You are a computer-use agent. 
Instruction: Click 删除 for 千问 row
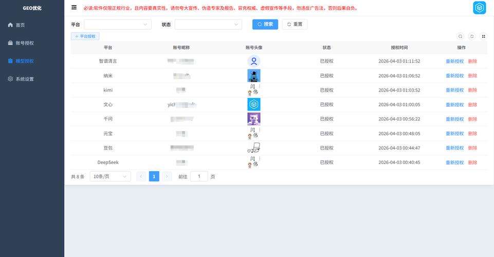(x=472, y=119)
